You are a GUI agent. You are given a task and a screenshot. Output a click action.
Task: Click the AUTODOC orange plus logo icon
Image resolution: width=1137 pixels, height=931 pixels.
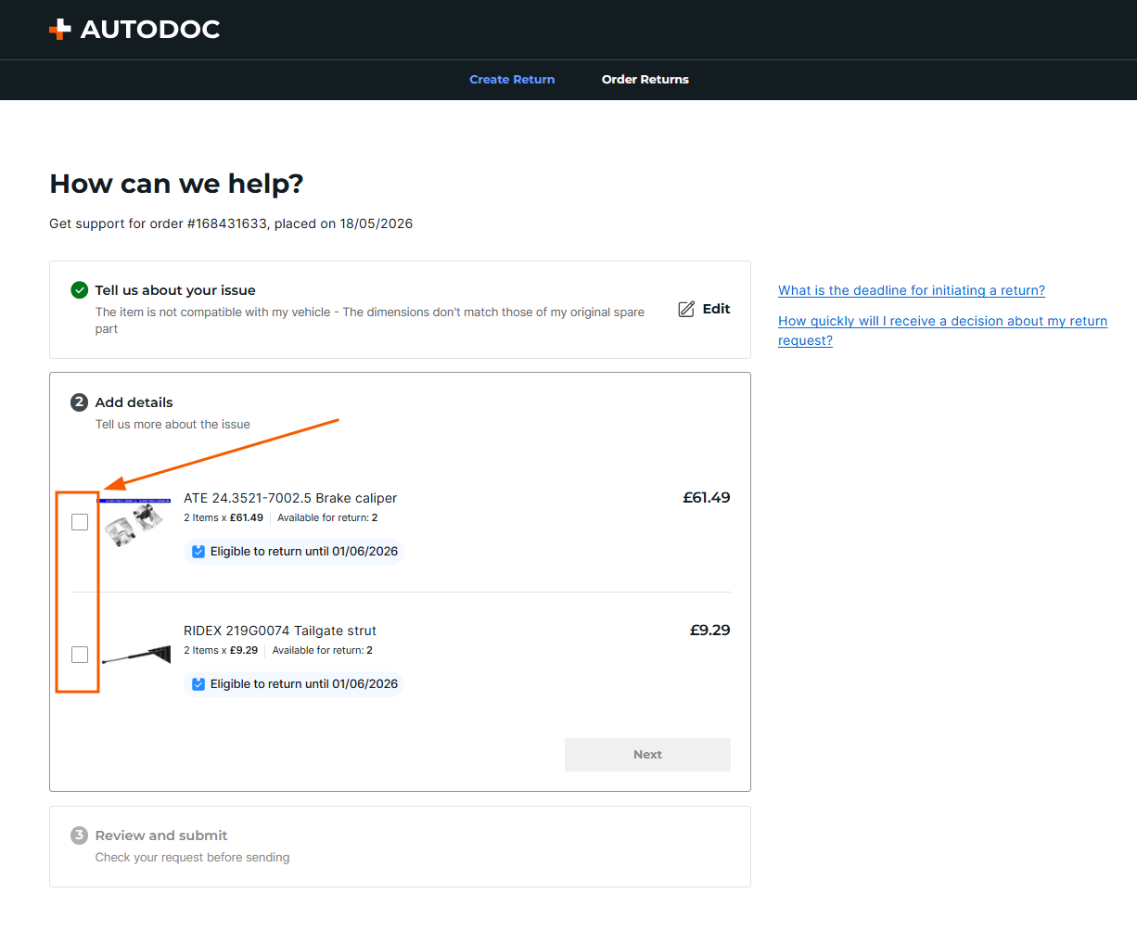[x=59, y=30]
